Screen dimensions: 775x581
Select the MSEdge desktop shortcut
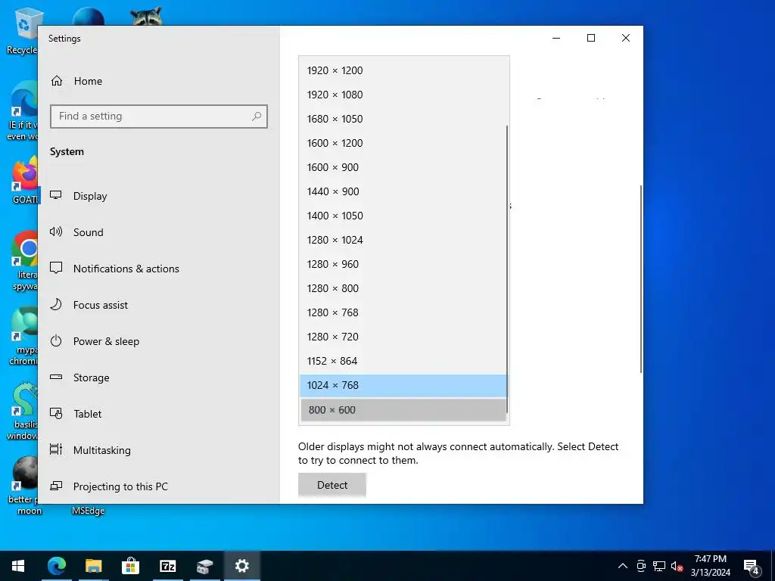pyautogui.click(x=89, y=511)
